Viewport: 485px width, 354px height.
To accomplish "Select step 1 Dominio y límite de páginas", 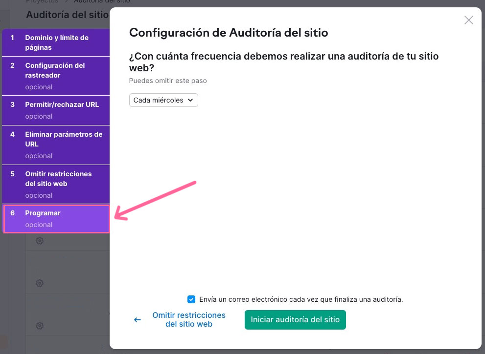I will click(55, 42).
